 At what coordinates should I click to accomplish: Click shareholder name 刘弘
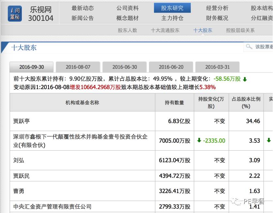coord(19,160)
